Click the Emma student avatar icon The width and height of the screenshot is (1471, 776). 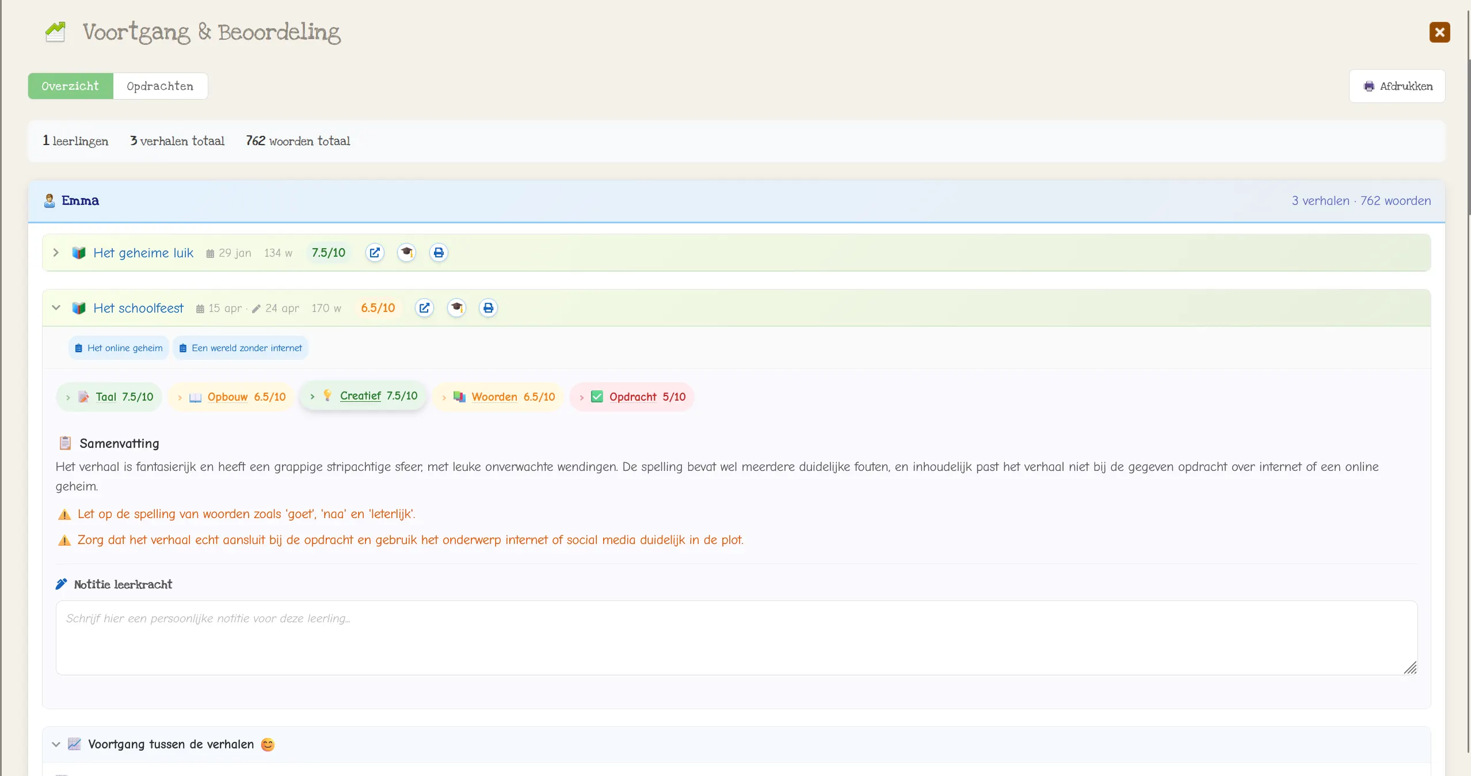[49, 200]
